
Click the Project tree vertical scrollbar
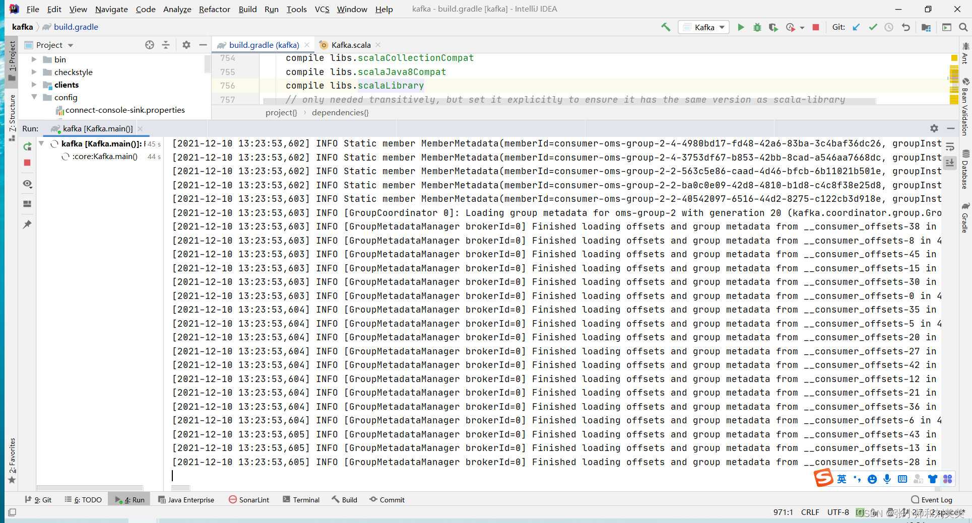207,64
